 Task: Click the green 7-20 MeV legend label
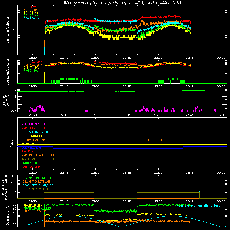tap(31, 70)
